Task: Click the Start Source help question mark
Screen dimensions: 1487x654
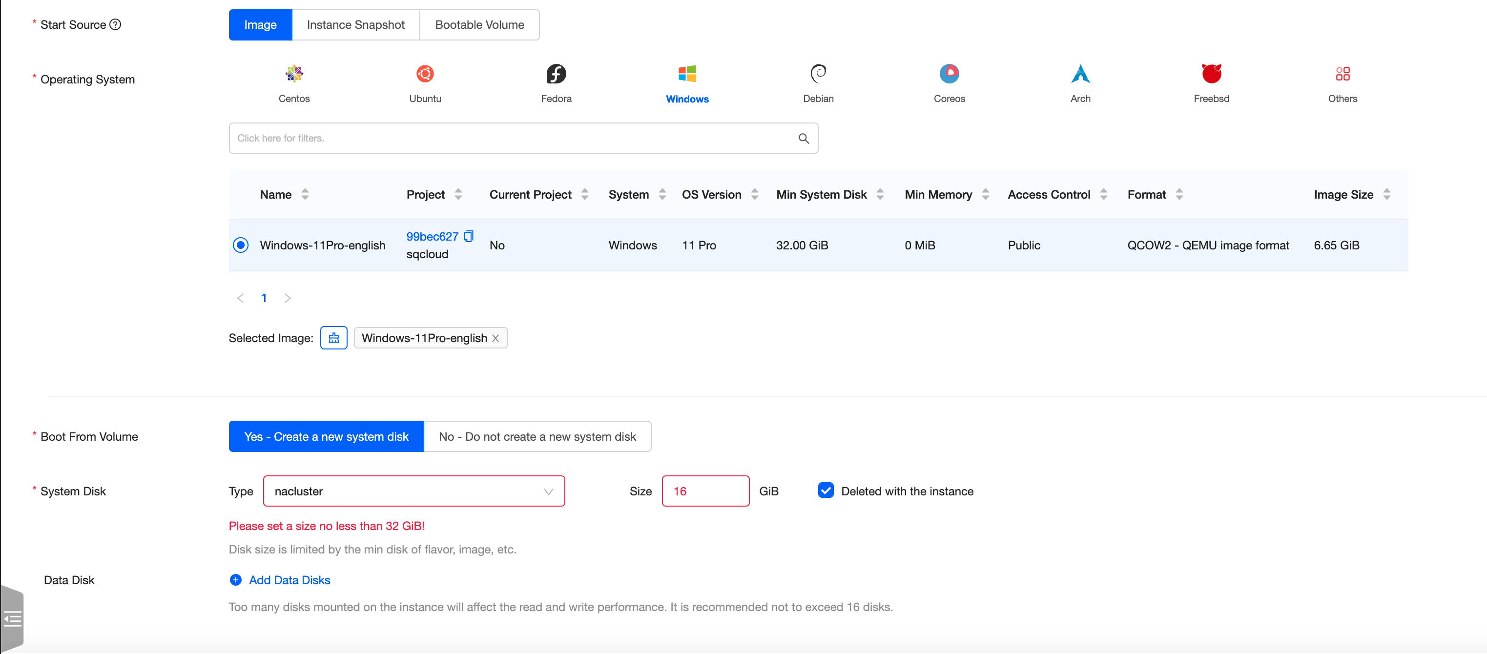Action: pos(115,24)
